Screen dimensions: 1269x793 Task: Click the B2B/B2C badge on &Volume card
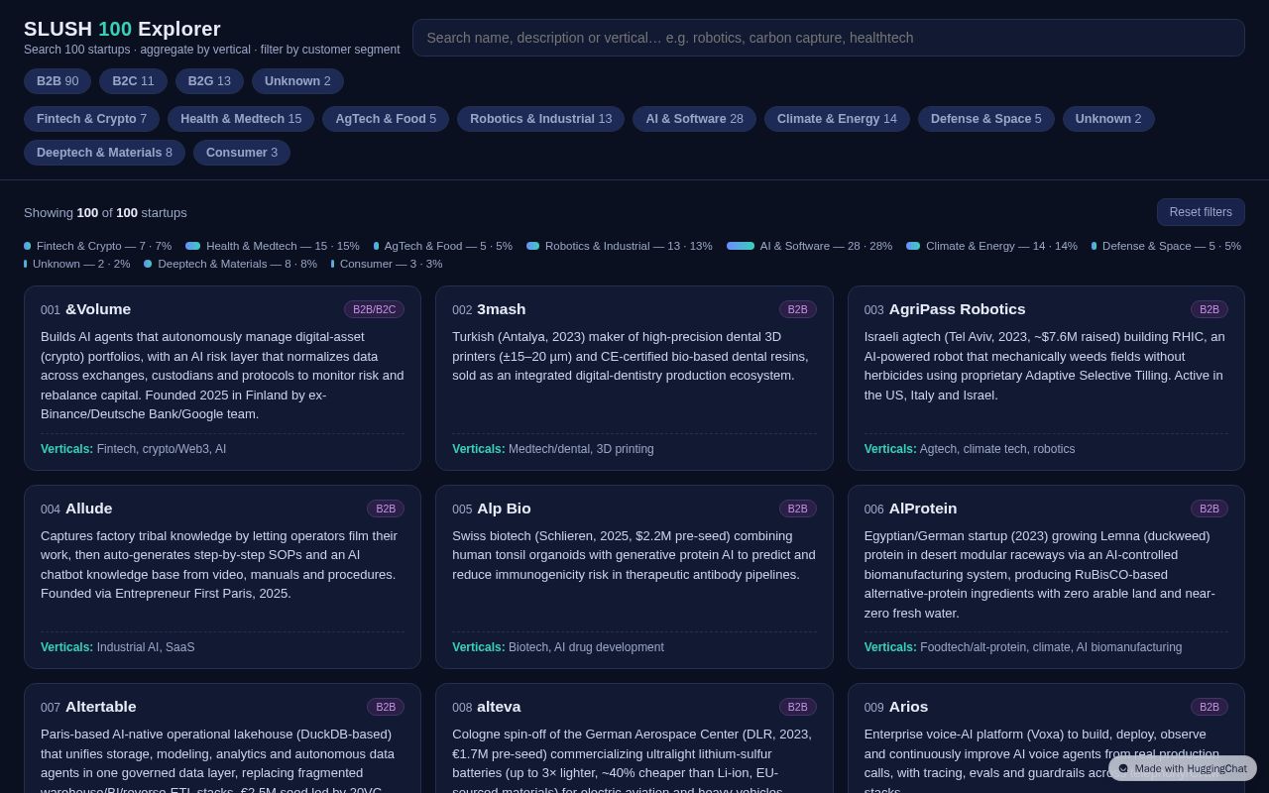pos(374,309)
